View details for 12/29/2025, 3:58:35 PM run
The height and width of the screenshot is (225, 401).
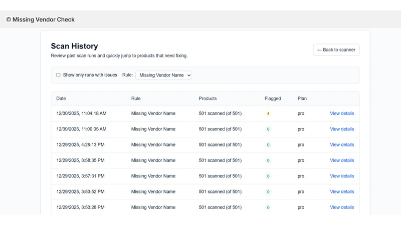click(x=342, y=160)
